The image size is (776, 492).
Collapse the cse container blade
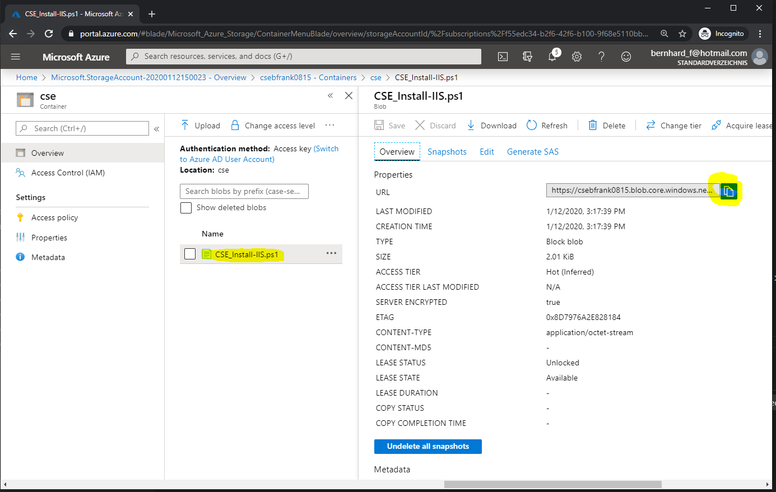(x=330, y=95)
